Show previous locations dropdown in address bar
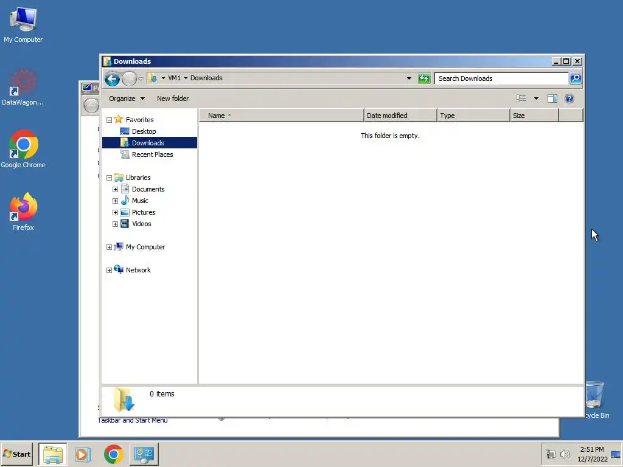 [409, 78]
